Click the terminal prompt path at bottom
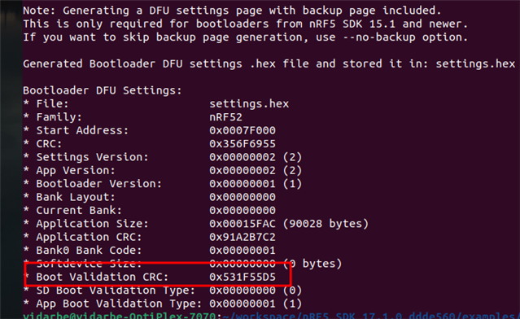This screenshot has height=319, width=520. coord(371,316)
